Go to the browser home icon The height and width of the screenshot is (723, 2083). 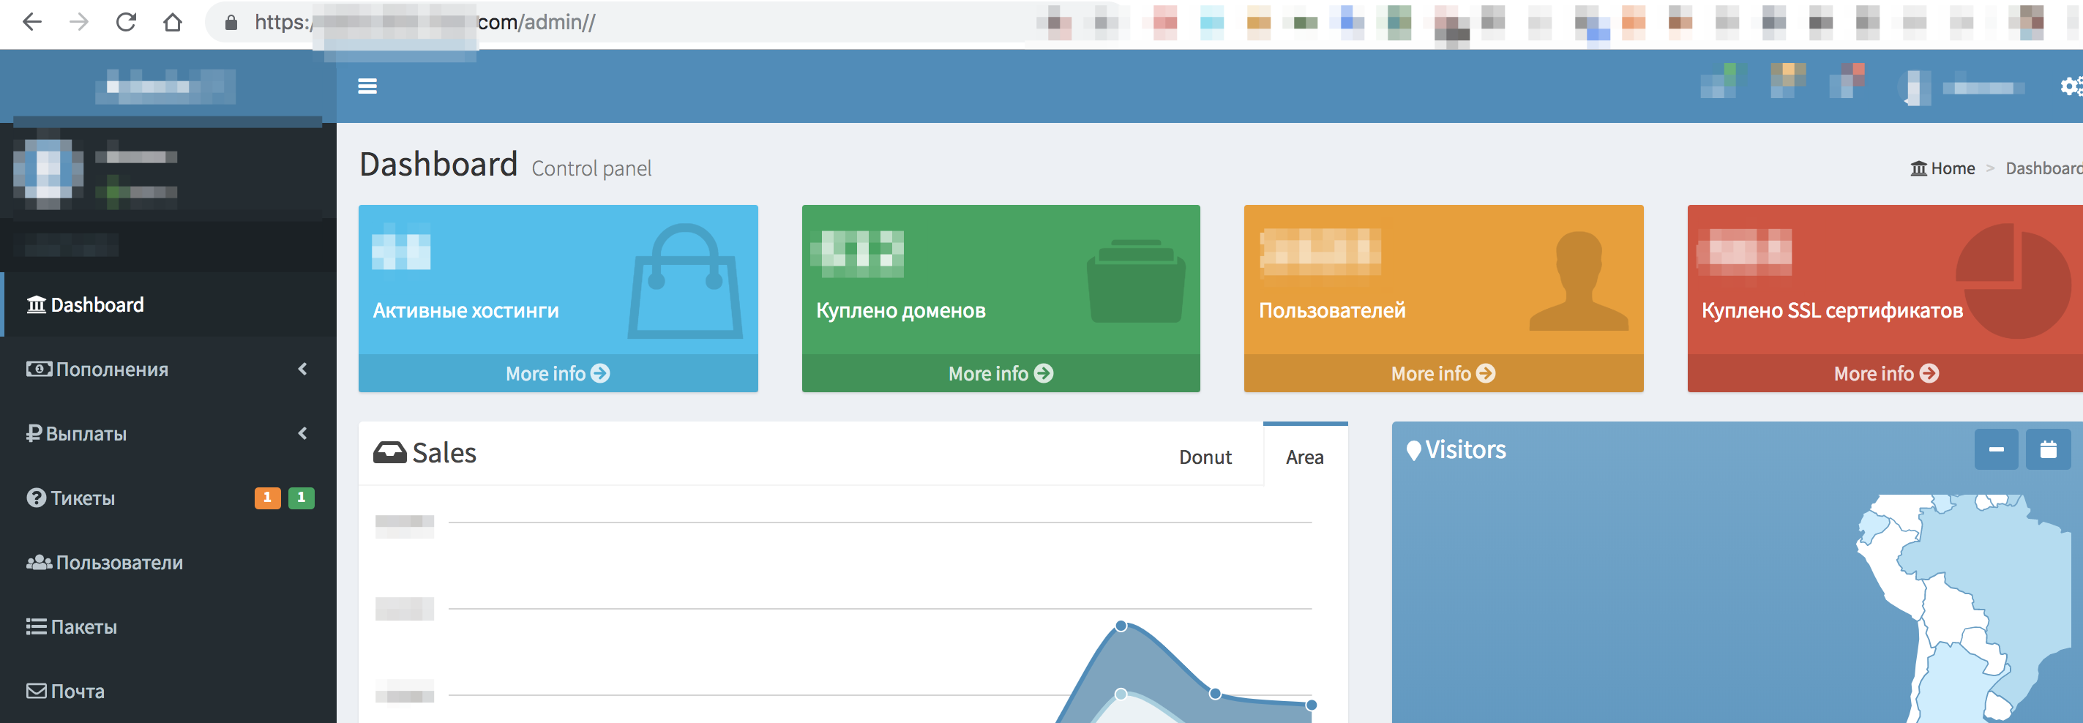(172, 22)
